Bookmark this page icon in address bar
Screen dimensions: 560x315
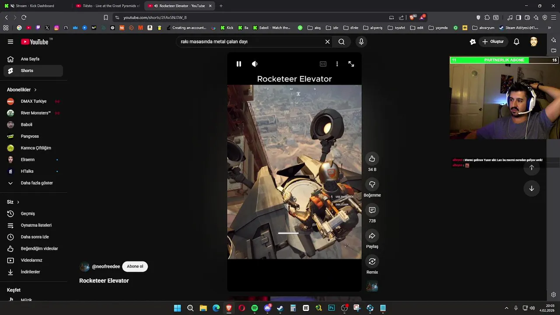pyautogui.click(x=106, y=17)
